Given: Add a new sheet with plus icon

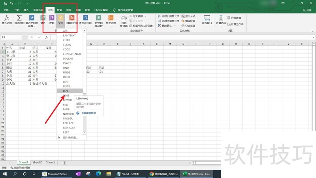Looking at the screenshot, I should click(64, 163).
